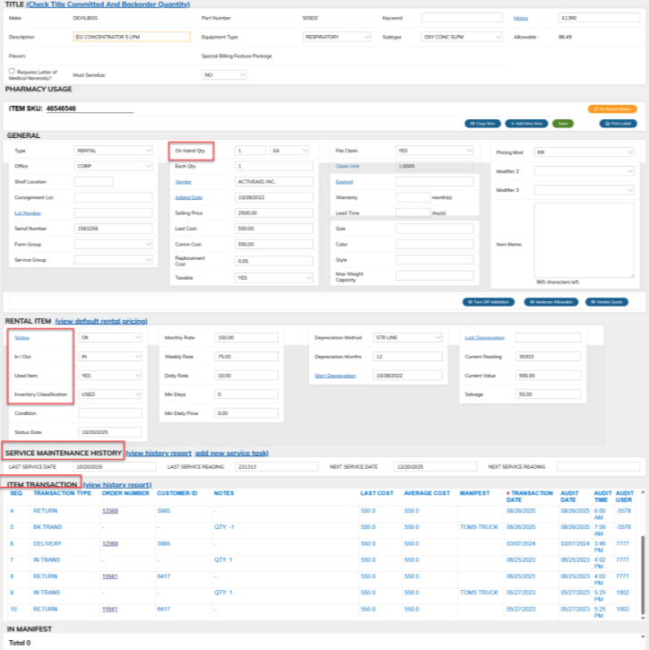Open the Inventory Classification dropdown
Screen dimensions: 649x650
point(110,394)
